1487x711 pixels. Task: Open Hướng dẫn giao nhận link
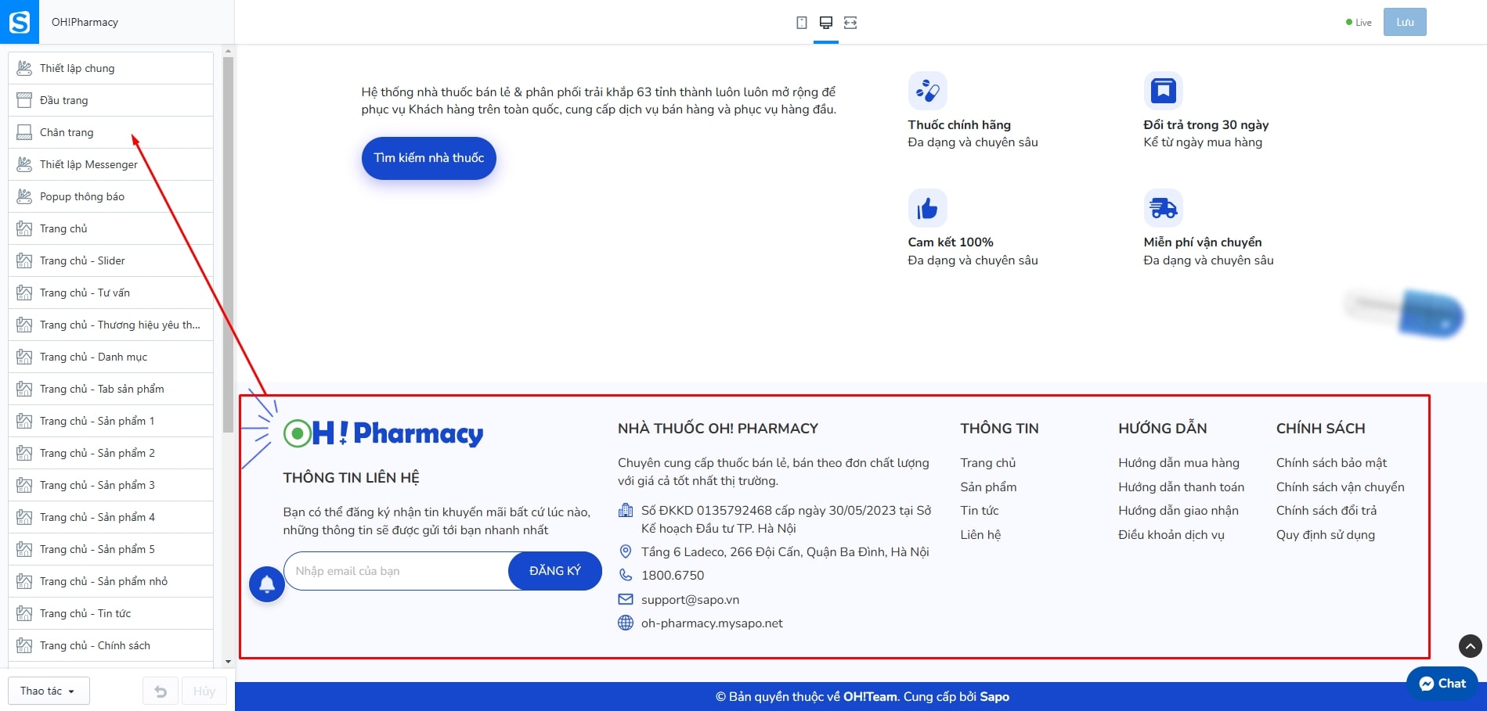(1178, 511)
